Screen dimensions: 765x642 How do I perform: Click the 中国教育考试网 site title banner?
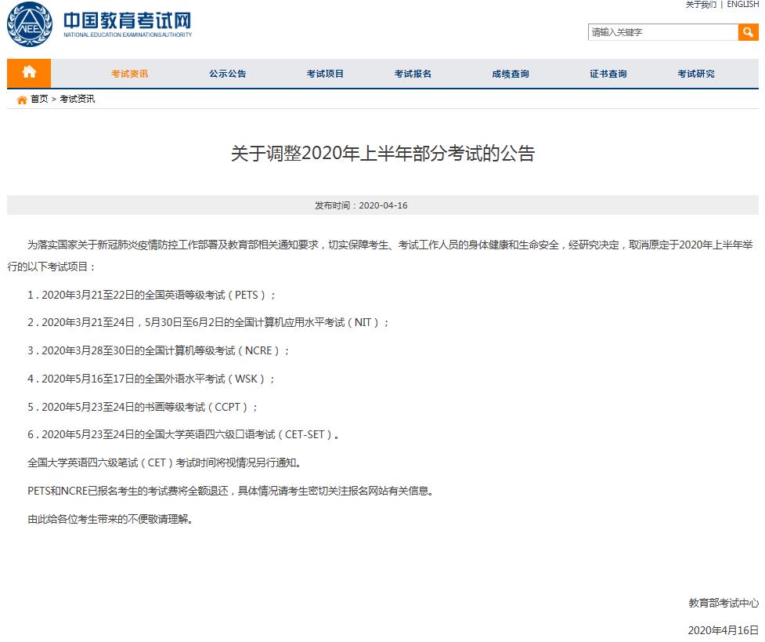click(x=127, y=24)
